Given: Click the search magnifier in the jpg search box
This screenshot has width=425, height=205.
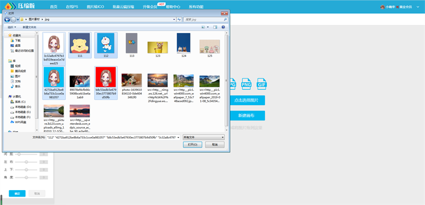Looking at the screenshot, I should tap(225, 20).
